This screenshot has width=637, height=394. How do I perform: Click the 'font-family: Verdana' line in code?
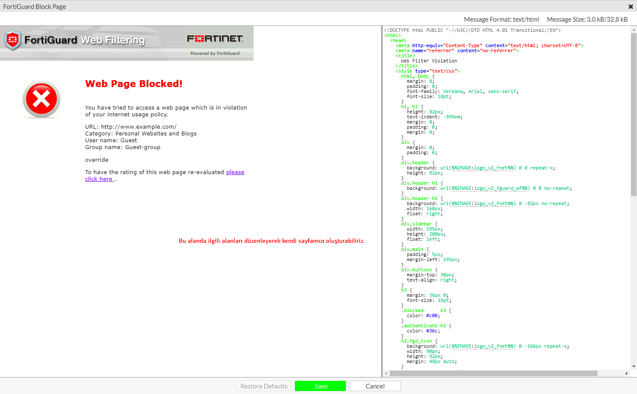pyautogui.click(x=463, y=91)
